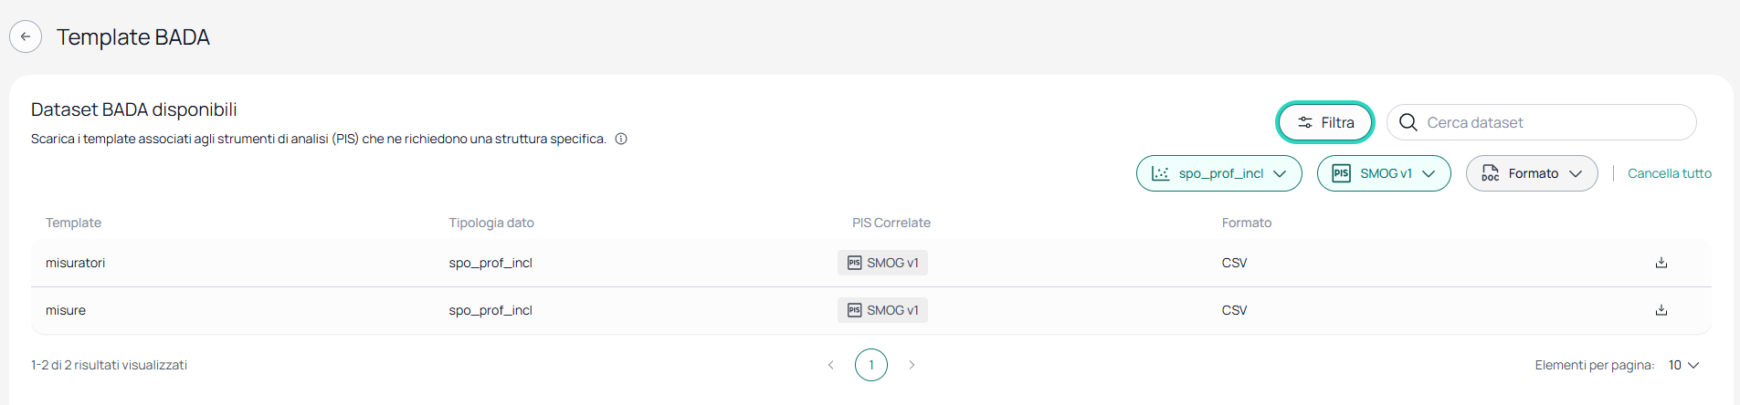Download the misure template

point(1661,310)
